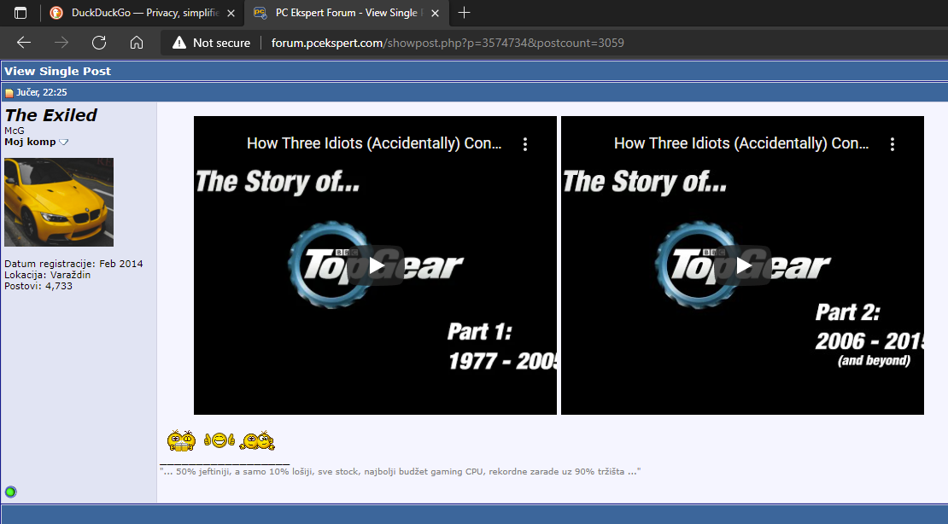
Task: Click the post status icon beside Jučer
Action: [9, 92]
